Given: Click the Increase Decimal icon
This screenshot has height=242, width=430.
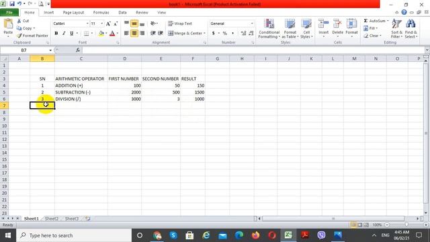Looking at the screenshot, I should tap(243, 33).
